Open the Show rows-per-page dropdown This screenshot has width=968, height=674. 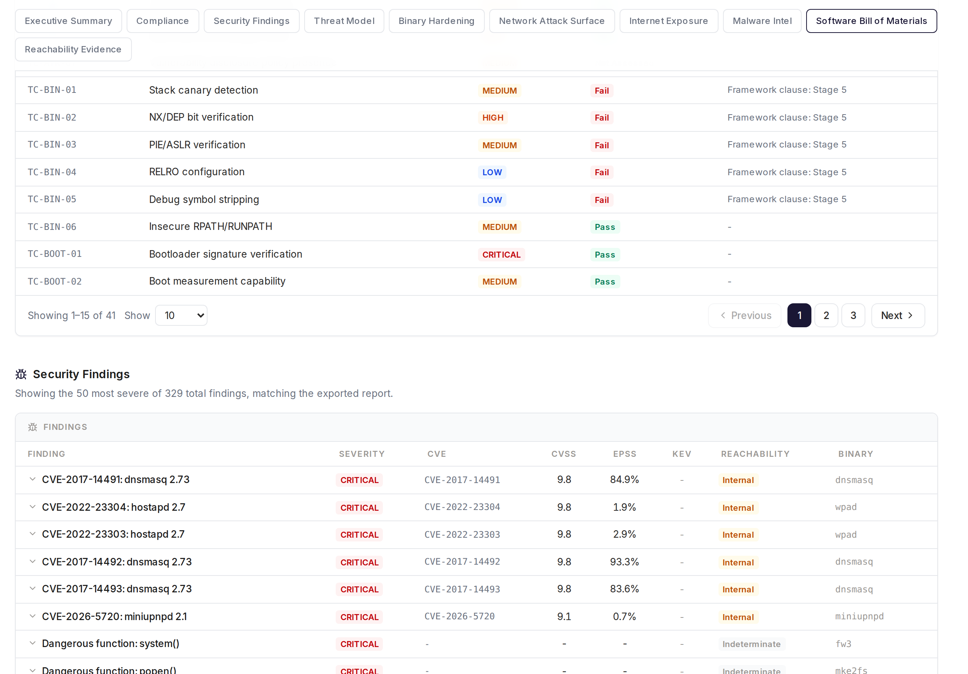181,315
